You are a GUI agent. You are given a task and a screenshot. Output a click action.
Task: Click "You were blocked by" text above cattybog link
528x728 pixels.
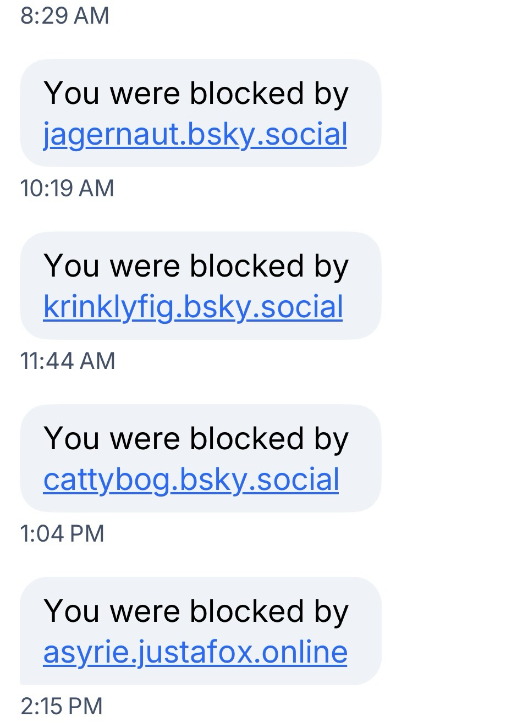pos(196,439)
